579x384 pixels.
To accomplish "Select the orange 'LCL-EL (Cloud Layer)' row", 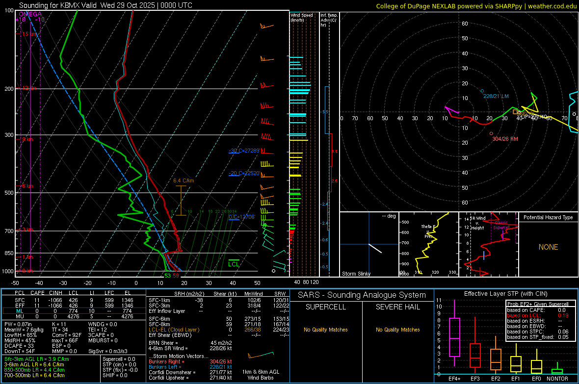I will coord(219,330).
